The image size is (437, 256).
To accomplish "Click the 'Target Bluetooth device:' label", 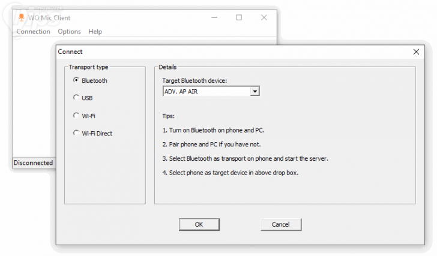I will click(x=194, y=81).
